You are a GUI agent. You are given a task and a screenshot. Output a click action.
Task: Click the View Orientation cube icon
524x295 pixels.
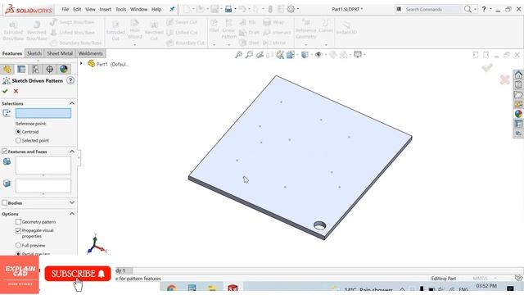pyautogui.click(x=290, y=55)
